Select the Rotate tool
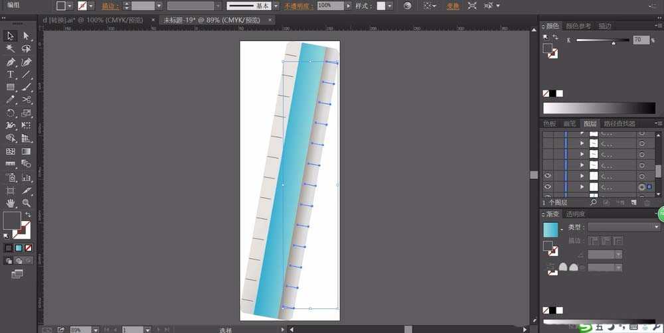Viewport: 664px width, 333px height. (11, 113)
